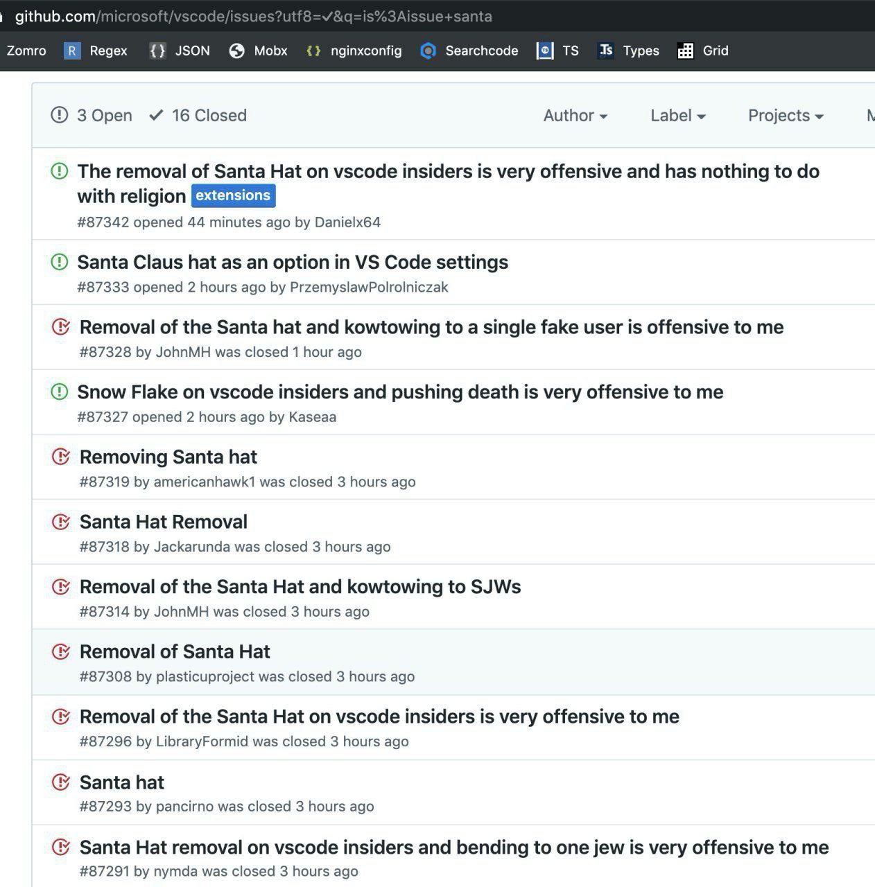
Task: Open issue titled 'Santa Hat removal ... bending to one jew'
Action: 454,848
